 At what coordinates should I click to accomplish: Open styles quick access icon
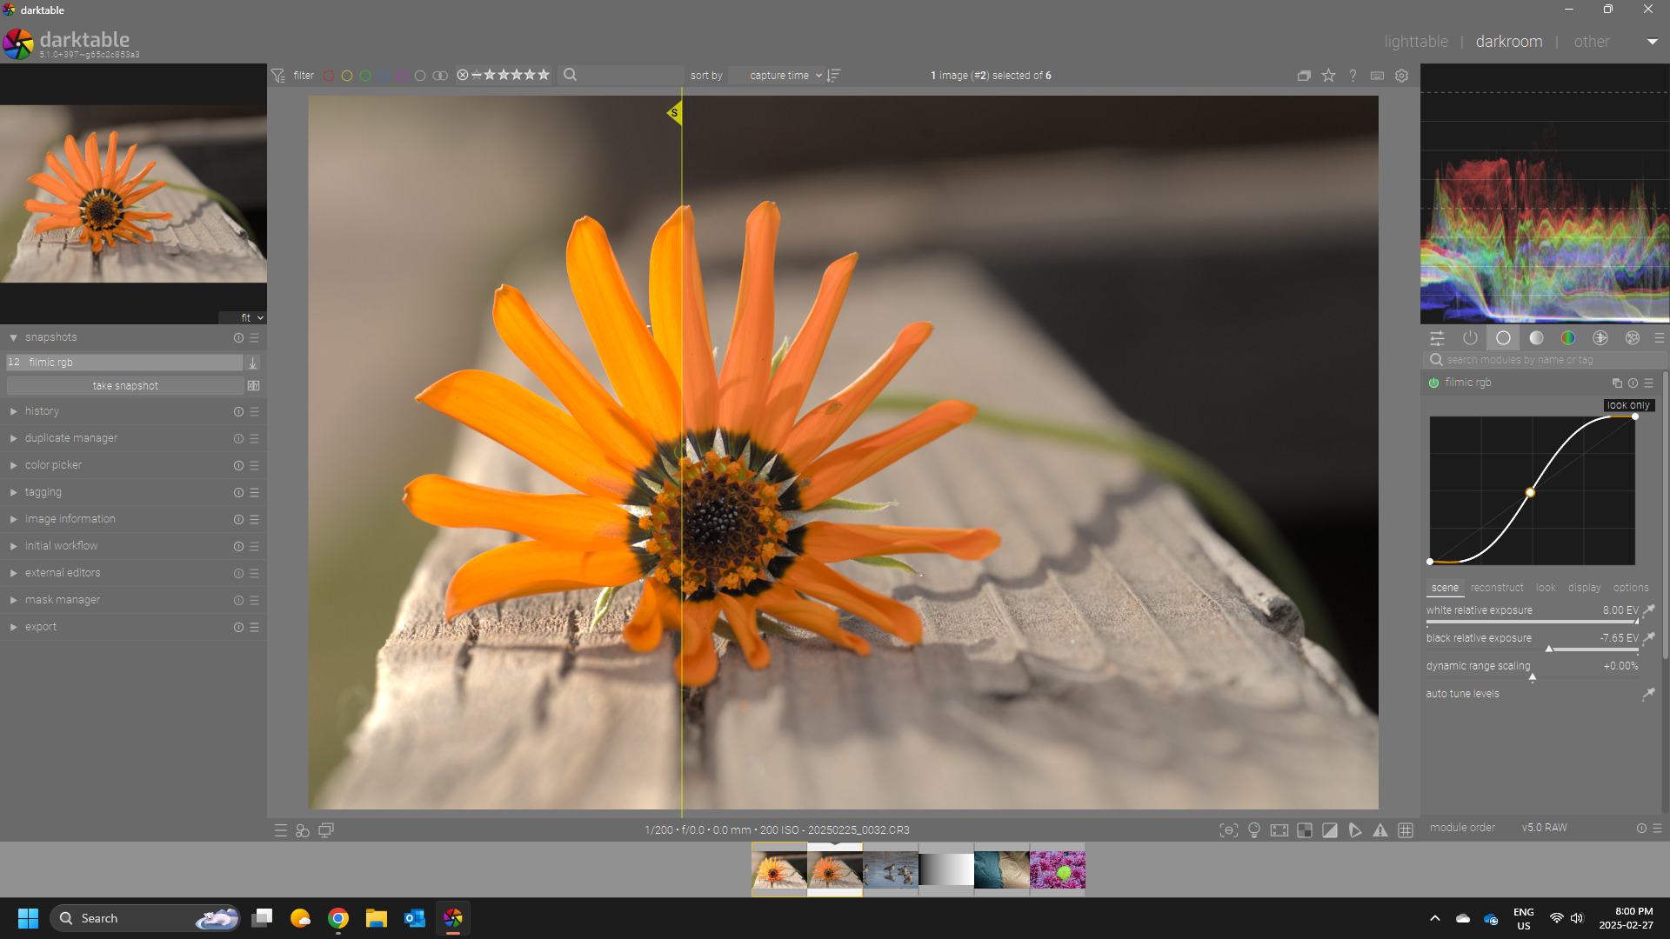[303, 830]
